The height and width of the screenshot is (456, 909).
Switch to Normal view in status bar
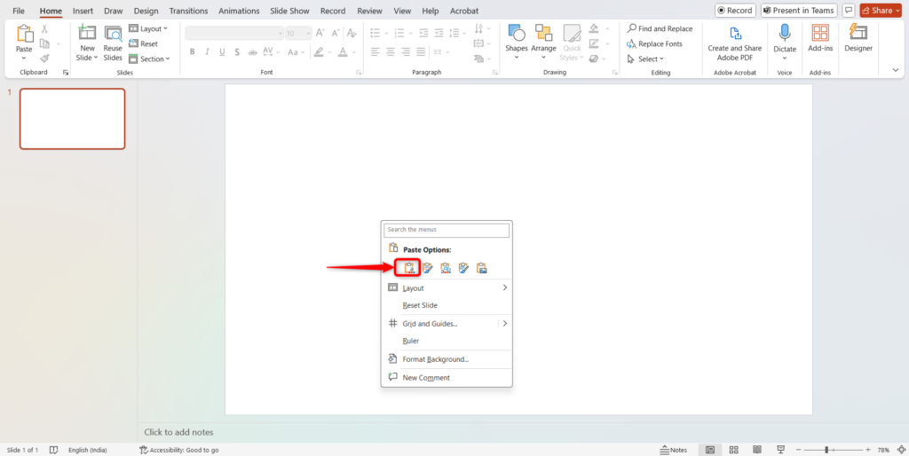pyautogui.click(x=709, y=450)
